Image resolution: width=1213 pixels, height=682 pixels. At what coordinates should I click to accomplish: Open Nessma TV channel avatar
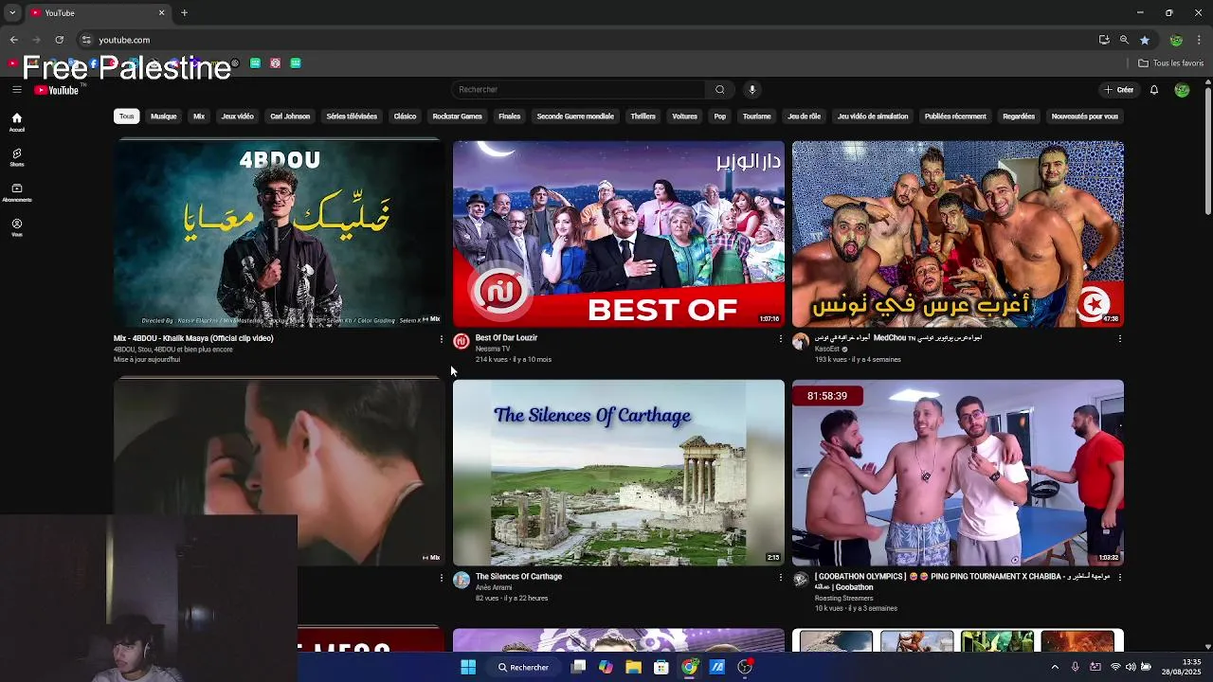[x=462, y=342]
